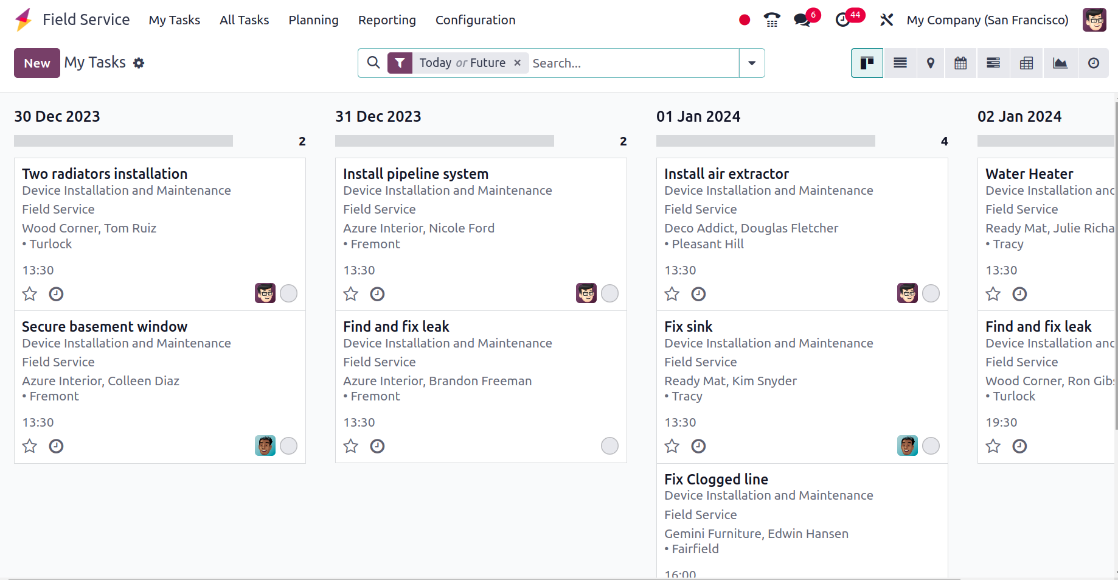The height and width of the screenshot is (580, 1118).
Task: Toggle favorite on Install pipeline system
Action: (350, 293)
